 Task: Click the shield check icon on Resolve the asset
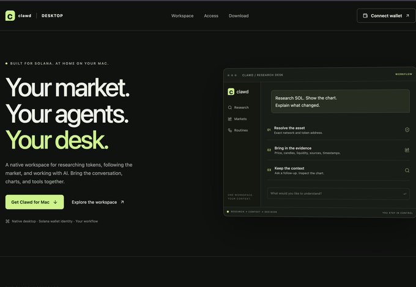pos(407,129)
